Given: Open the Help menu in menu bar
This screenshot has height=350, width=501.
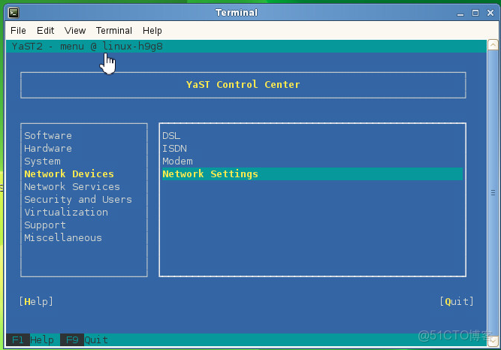Looking at the screenshot, I should pos(152,31).
